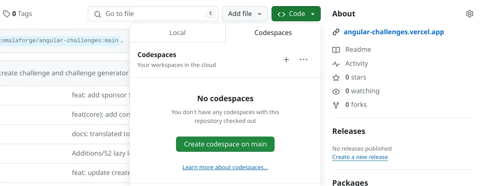Viewport: 488px width, 186px height.
Task: Switch to the Local tab
Action: (x=178, y=33)
